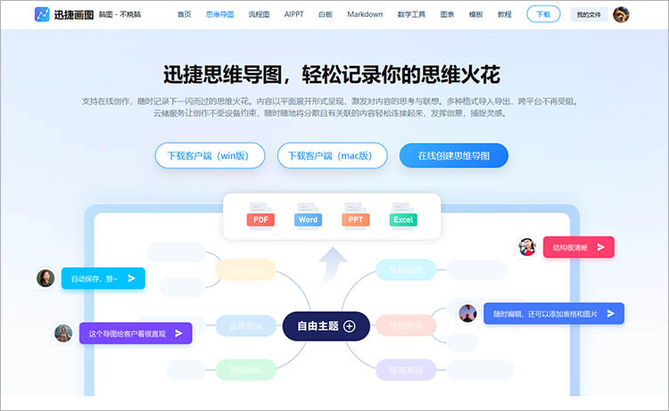Click the Word export format icon
The height and width of the screenshot is (411, 669).
[308, 217]
